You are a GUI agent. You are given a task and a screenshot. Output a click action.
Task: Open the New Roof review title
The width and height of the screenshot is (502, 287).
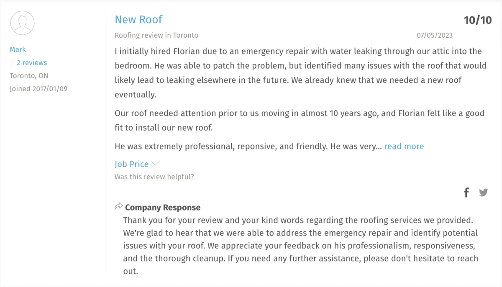[138, 20]
